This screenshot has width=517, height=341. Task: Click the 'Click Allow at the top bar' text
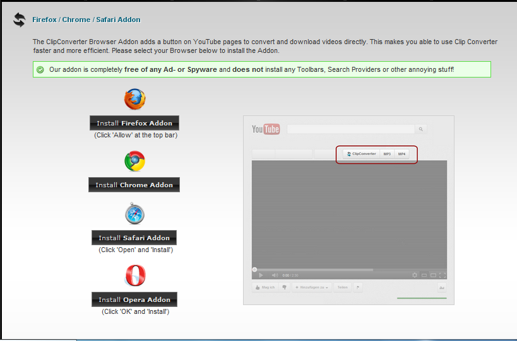[136, 136]
